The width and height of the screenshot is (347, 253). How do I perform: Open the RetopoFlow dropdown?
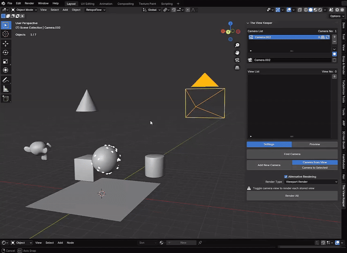coord(95,10)
